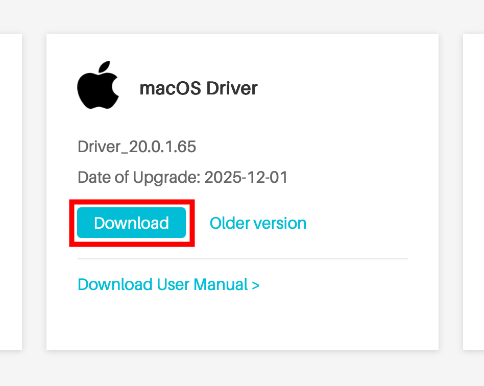Click the gray page background above the card
This screenshot has height=386, width=484.
[x=243, y=16]
